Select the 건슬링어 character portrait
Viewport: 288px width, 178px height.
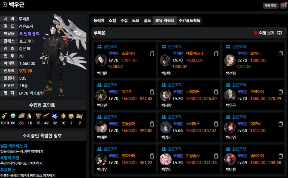click(x=101, y=127)
